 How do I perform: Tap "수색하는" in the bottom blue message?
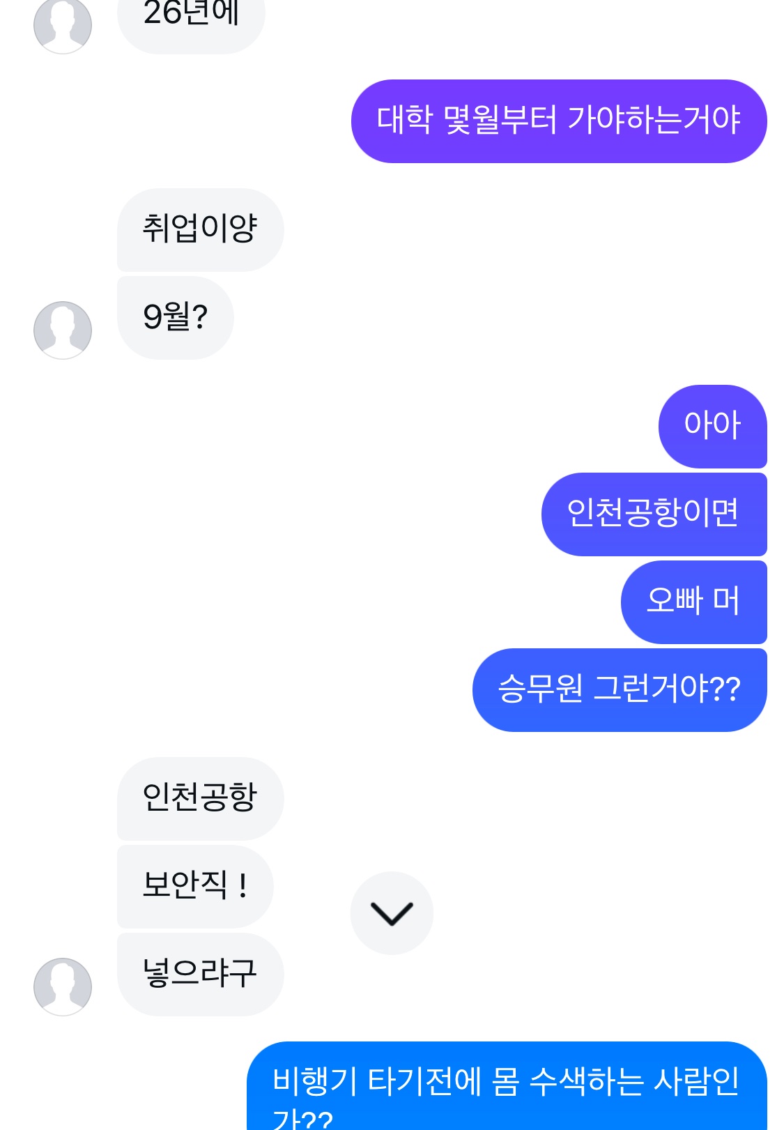click(586, 1081)
